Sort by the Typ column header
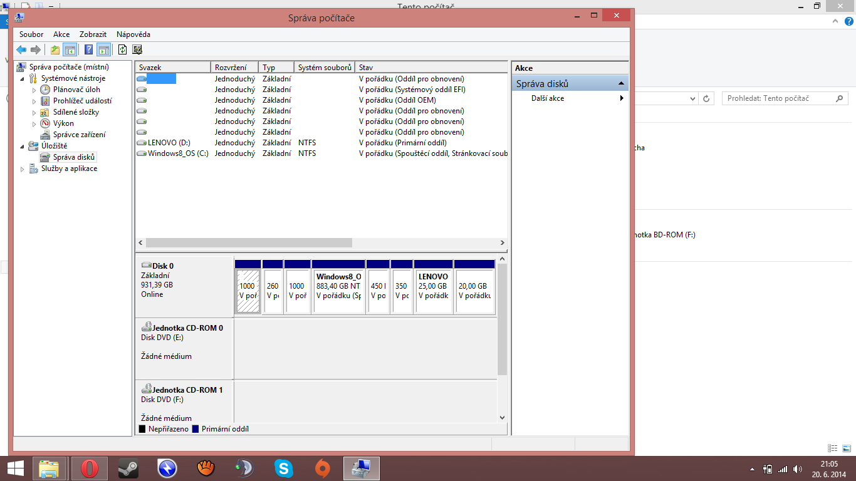Screen dimensions: 856x481 click(276, 67)
